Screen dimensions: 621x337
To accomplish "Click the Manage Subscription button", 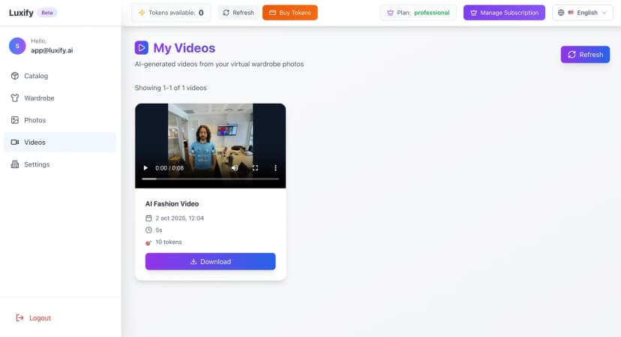I will (x=504, y=13).
